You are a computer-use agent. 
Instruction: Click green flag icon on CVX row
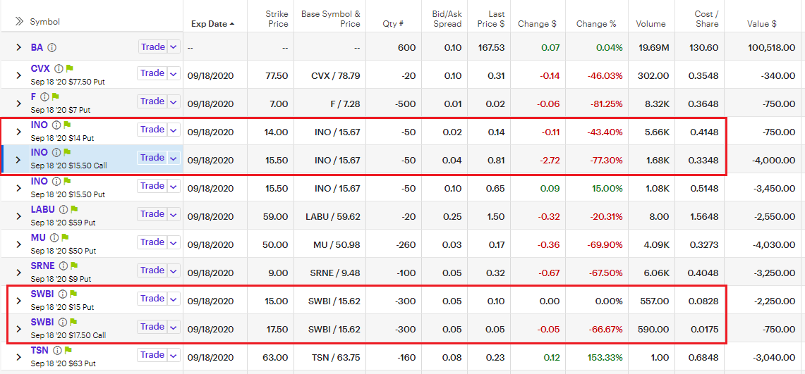click(x=69, y=68)
